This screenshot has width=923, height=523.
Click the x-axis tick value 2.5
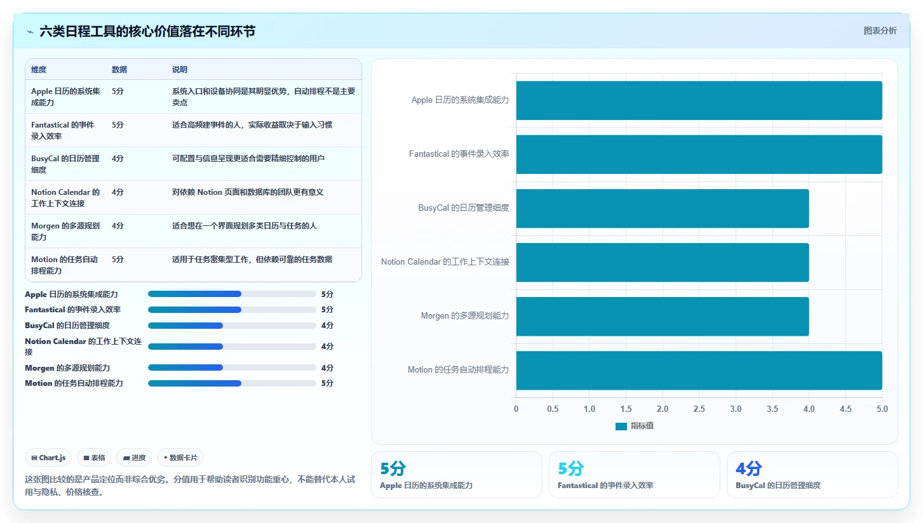point(699,409)
